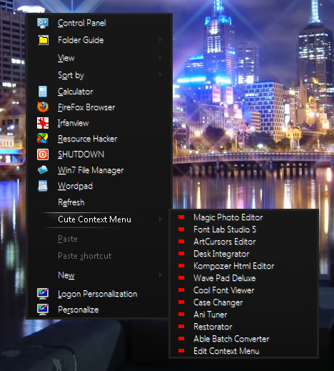Click red marker beside Able Batch Converter

pyautogui.click(x=181, y=339)
